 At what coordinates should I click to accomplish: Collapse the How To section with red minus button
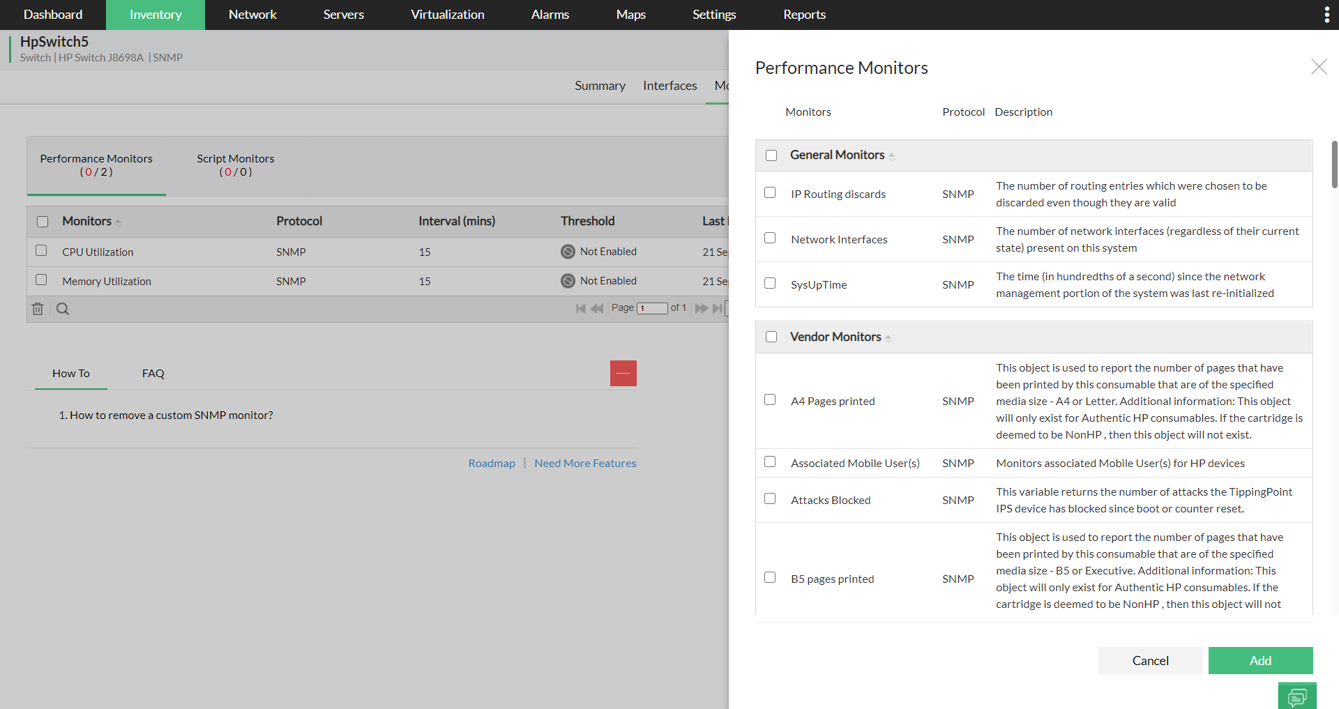pyautogui.click(x=623, y=374)
